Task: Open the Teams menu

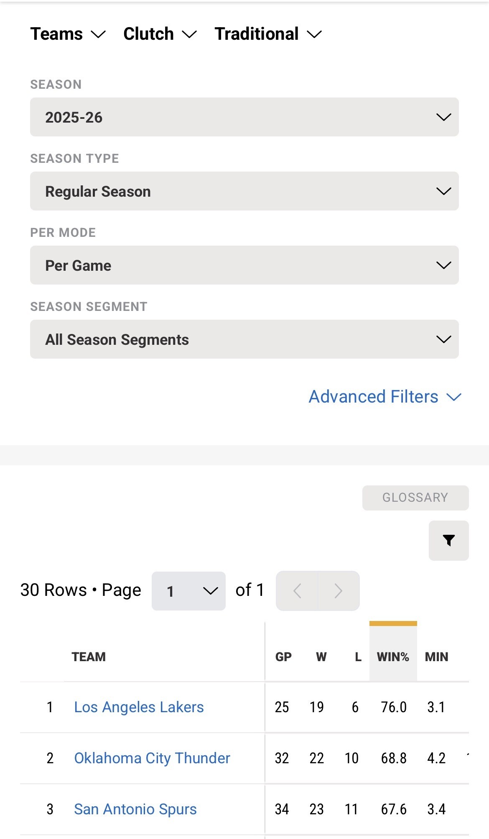Action: 68,34
